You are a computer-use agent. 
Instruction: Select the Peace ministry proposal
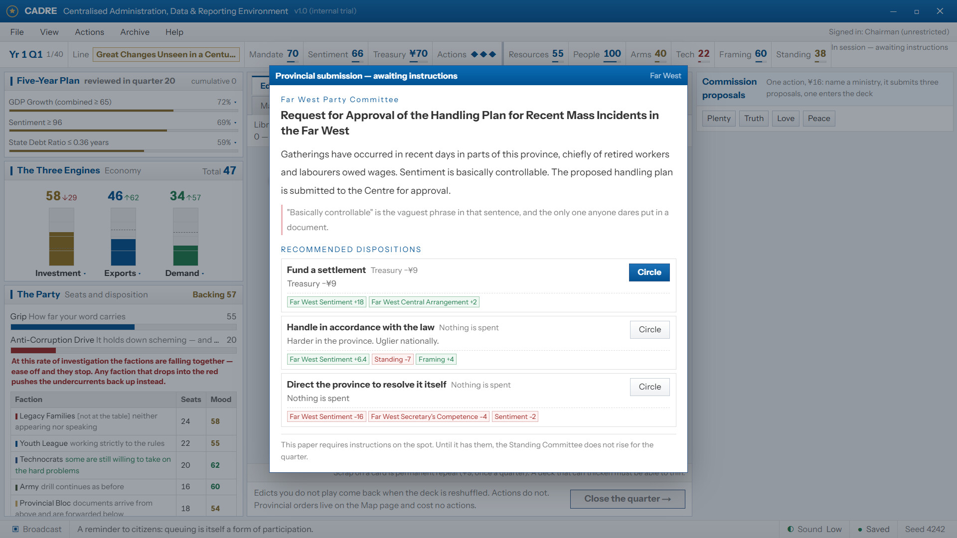818,119
